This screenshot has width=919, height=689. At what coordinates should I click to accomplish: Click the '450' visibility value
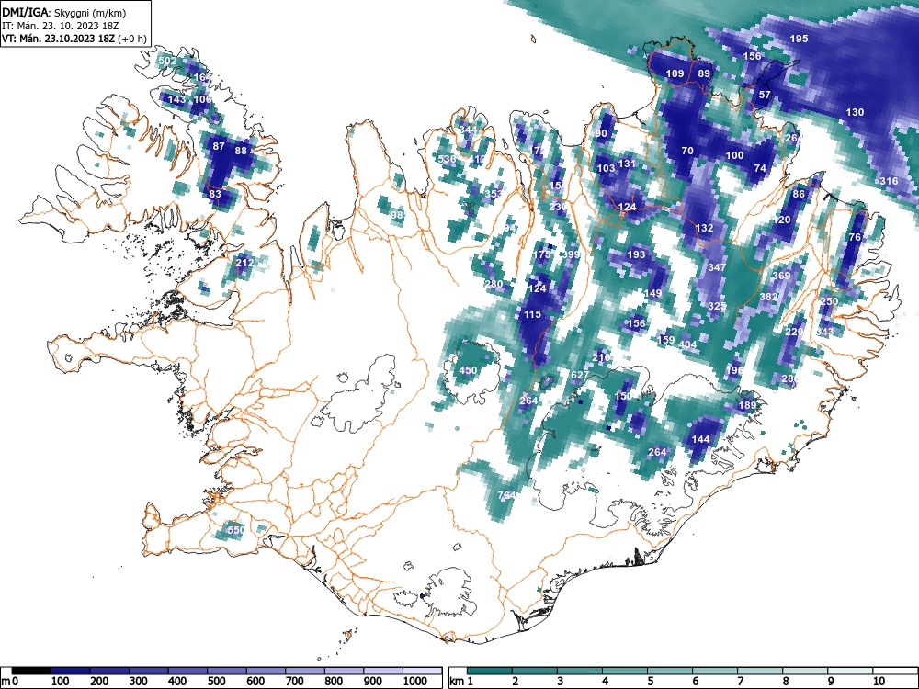[x=468, y=371]
